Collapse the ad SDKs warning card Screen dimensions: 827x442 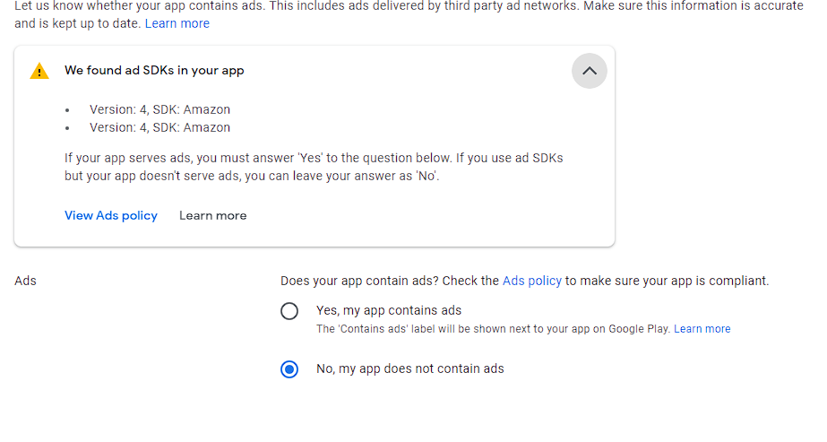pyautogui.click(x=589, y=71)
